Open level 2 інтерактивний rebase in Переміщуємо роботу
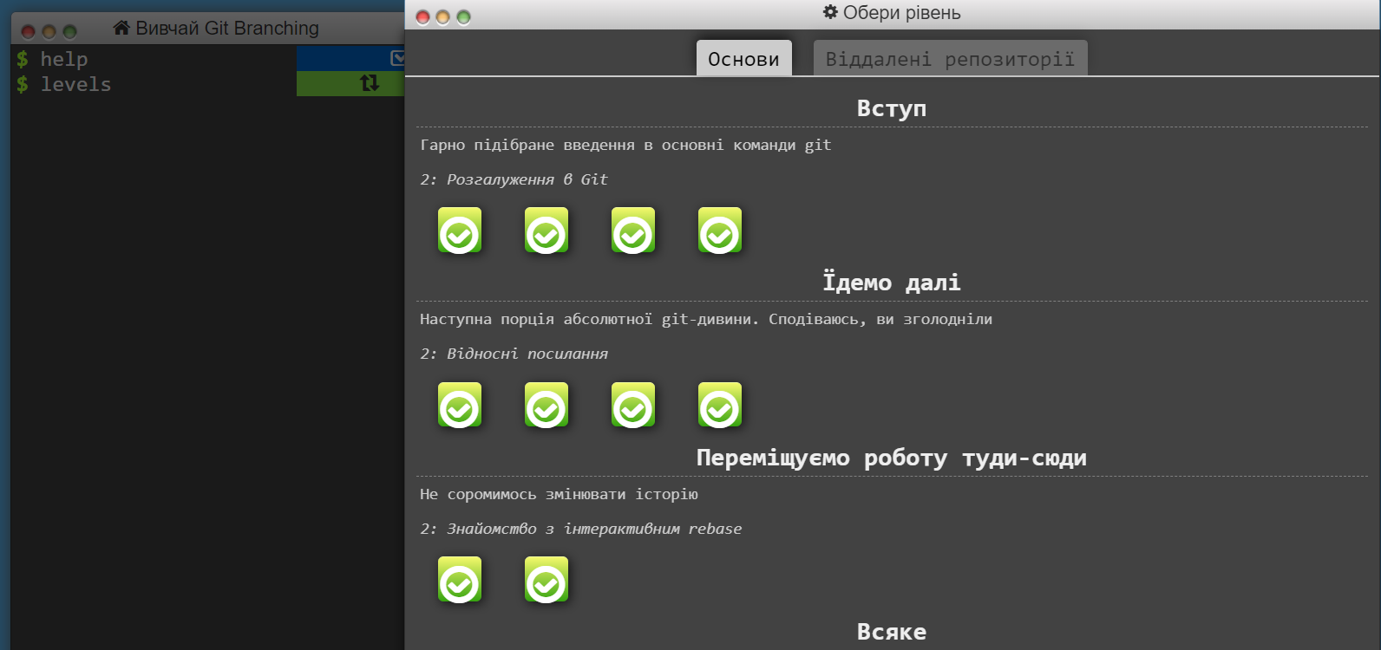The image size is (1381, 650). (547, 580)
